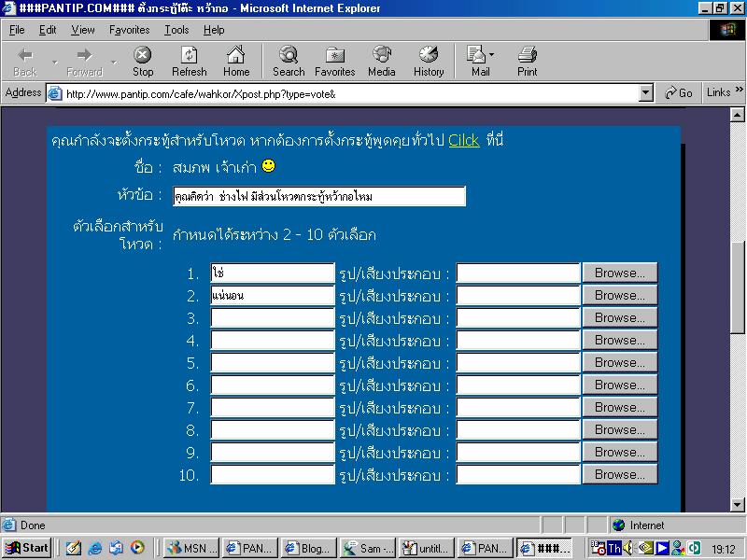Image resolution: width=747 pixels, height=560 pixels.
Task: Click the Browse button for choice 1
Action: pos(620,273)
